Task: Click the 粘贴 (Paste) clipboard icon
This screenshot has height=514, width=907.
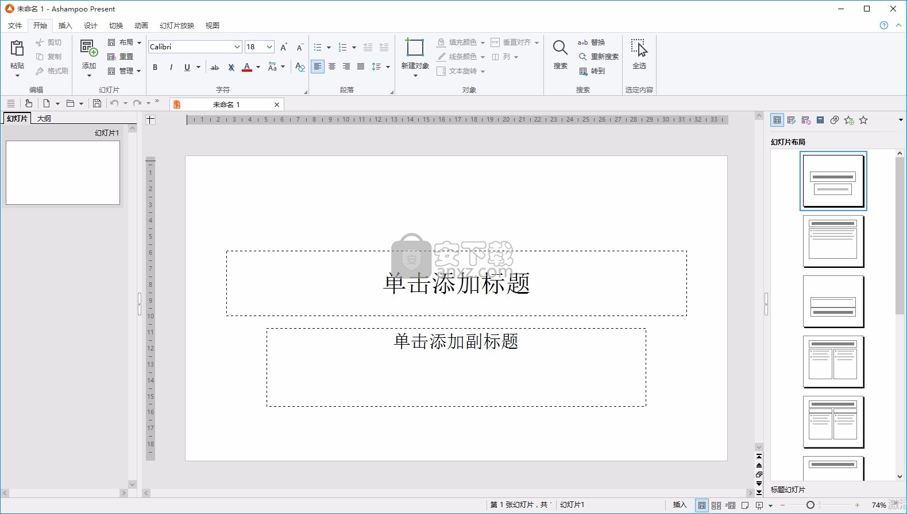Action: pos(17,48)
